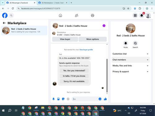Go back using the Marketplace arrow
This screenshot has height=116, width=155.
coord(4,23)
